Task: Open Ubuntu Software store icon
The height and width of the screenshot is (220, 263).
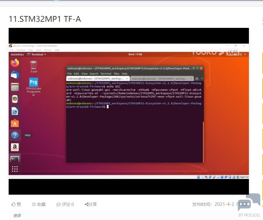Action: tap(15, 123)
